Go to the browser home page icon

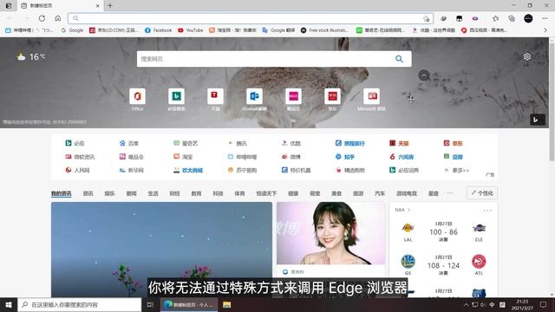click(58, 18)
